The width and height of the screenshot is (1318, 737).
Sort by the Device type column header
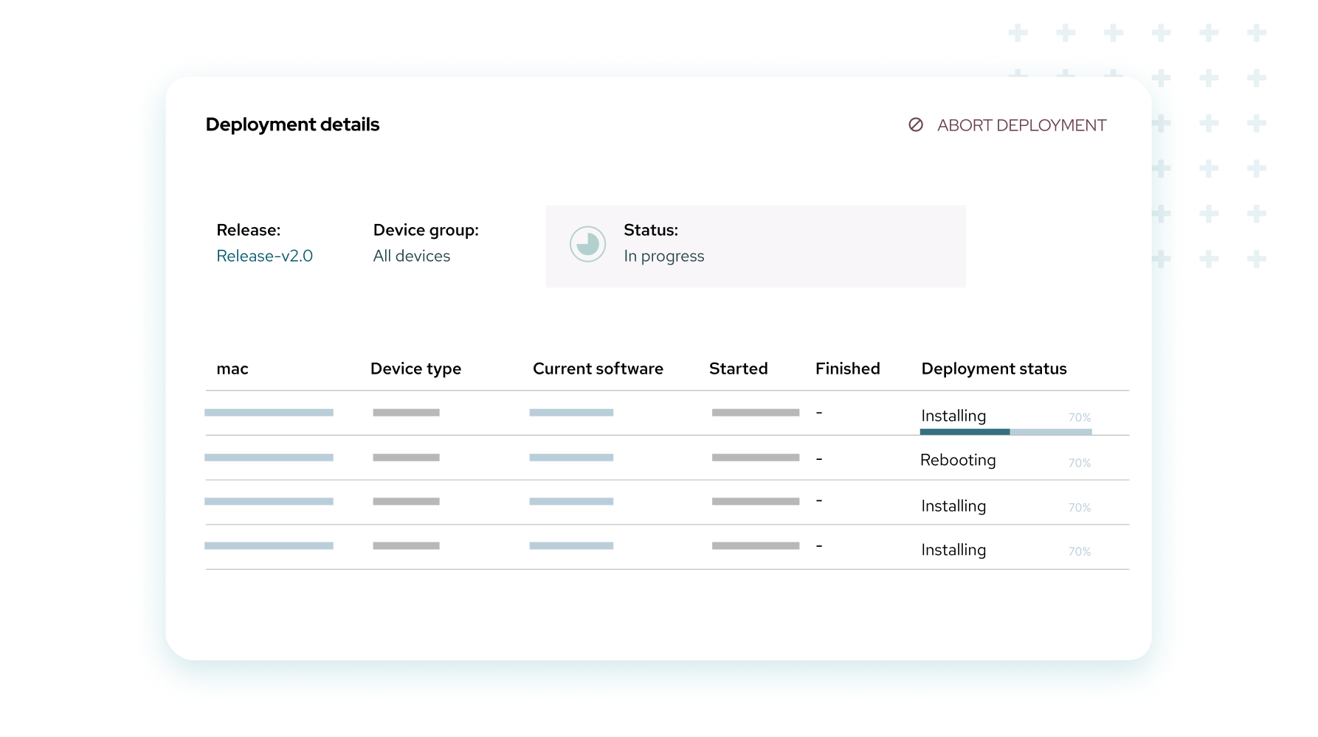pos(415,368)
